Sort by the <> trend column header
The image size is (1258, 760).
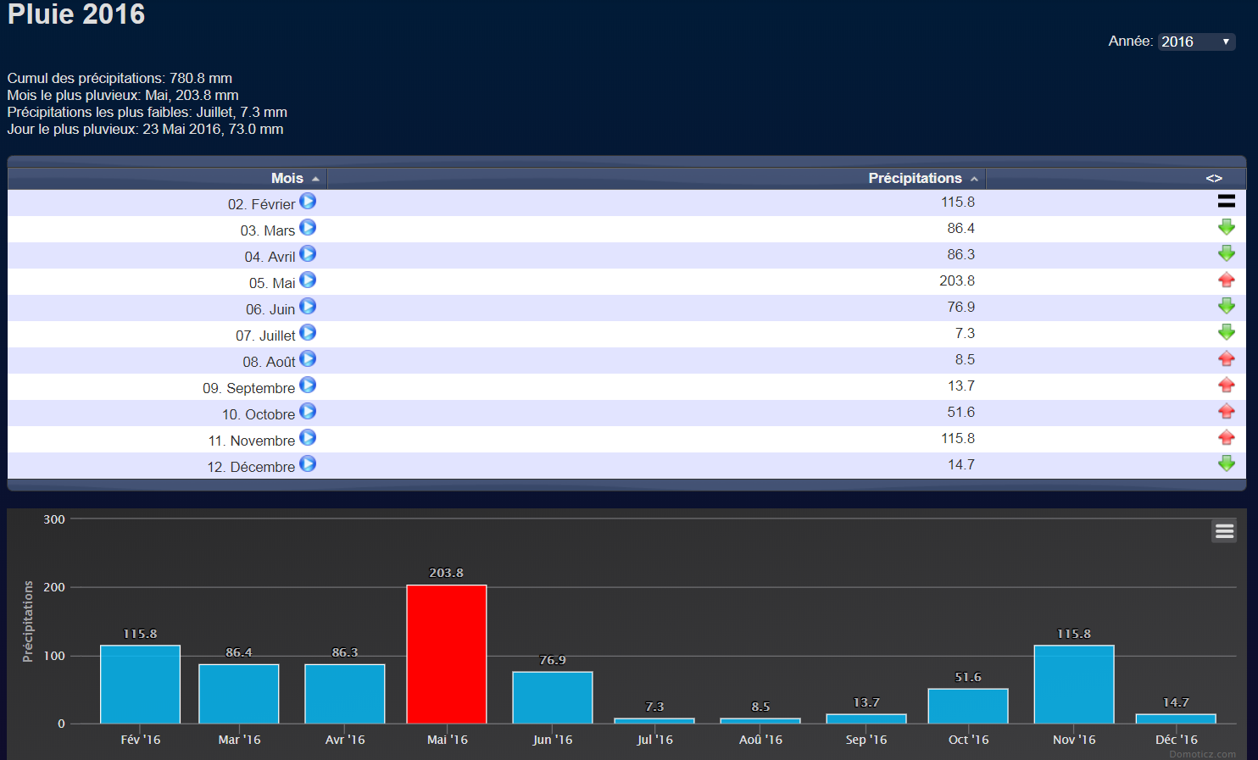[x=1116, y=178]
